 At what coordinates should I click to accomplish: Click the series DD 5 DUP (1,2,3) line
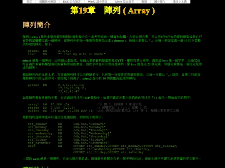tap(87, 107)
